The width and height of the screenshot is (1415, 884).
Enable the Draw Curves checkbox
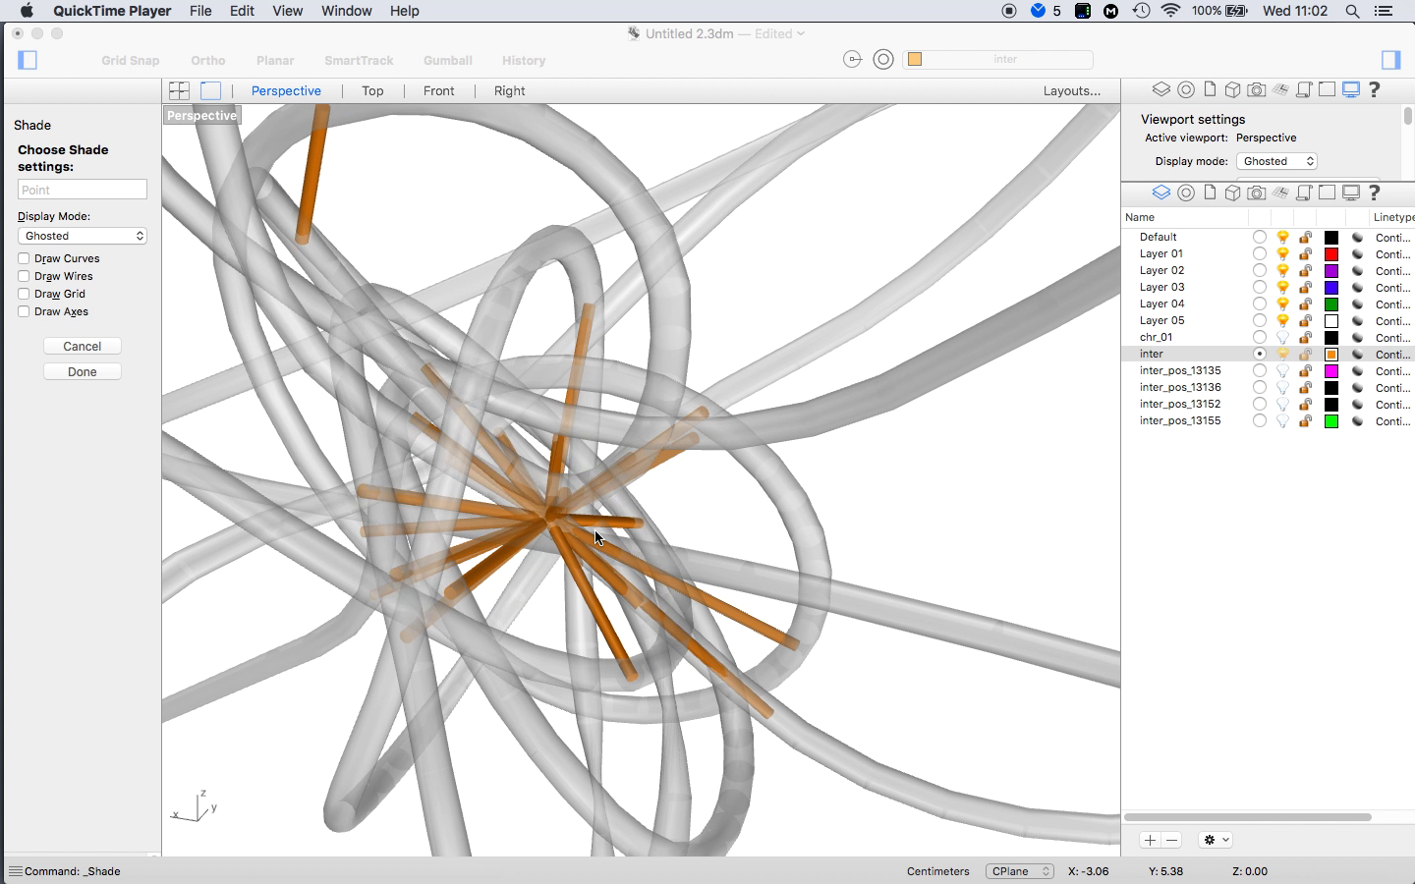24,258
